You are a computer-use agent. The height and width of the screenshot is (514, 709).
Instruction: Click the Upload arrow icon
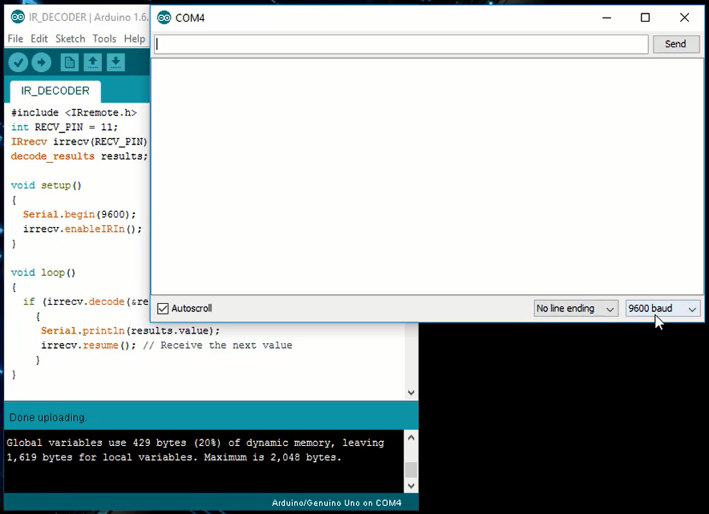point(42,63)
